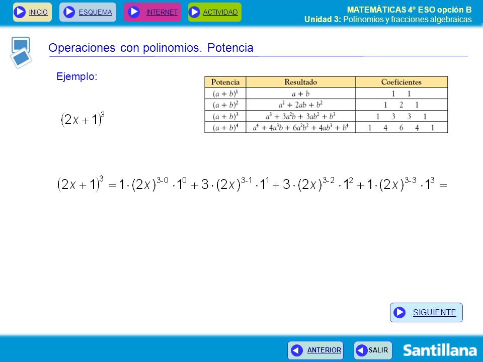This screenshot has width=483, height=362.
Task: Click the coefficients 1 3 3 1 cell
Action: tap(401, 116)
